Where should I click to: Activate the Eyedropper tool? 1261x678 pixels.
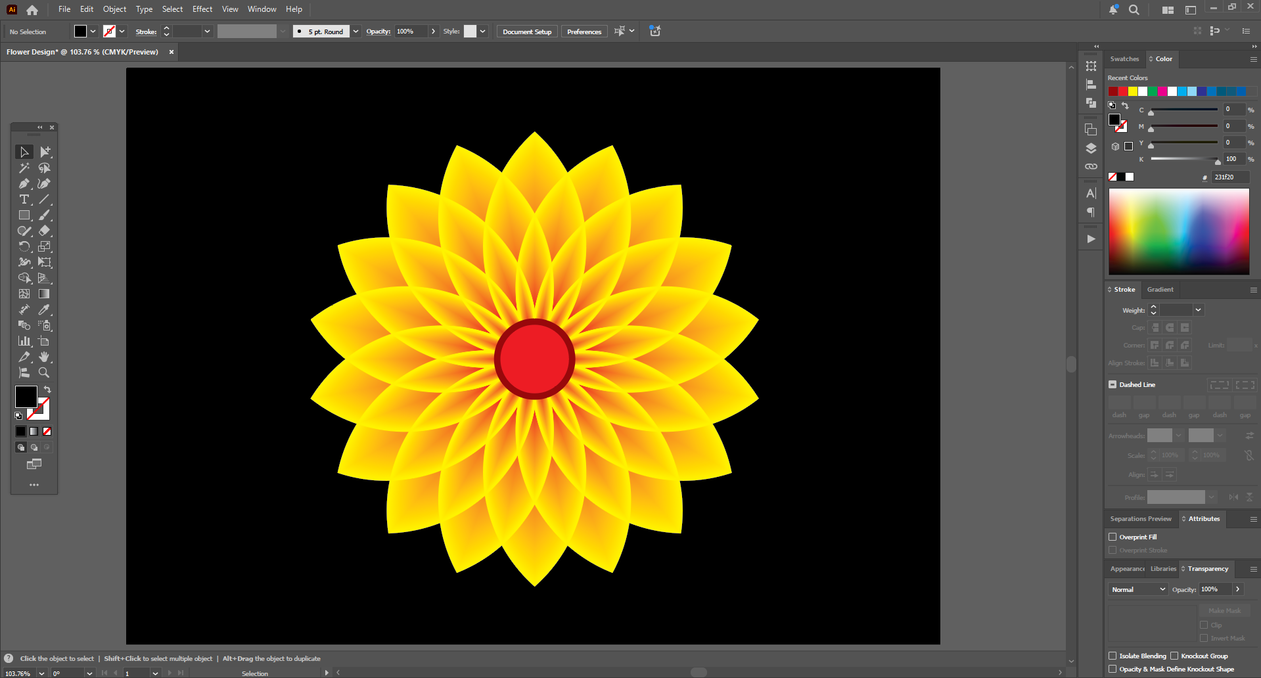pyautogui.click(x=44, y=309)
